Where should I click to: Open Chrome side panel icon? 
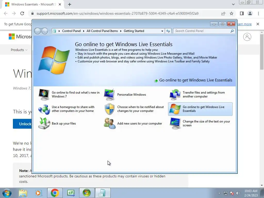click(x=242, y=13)
